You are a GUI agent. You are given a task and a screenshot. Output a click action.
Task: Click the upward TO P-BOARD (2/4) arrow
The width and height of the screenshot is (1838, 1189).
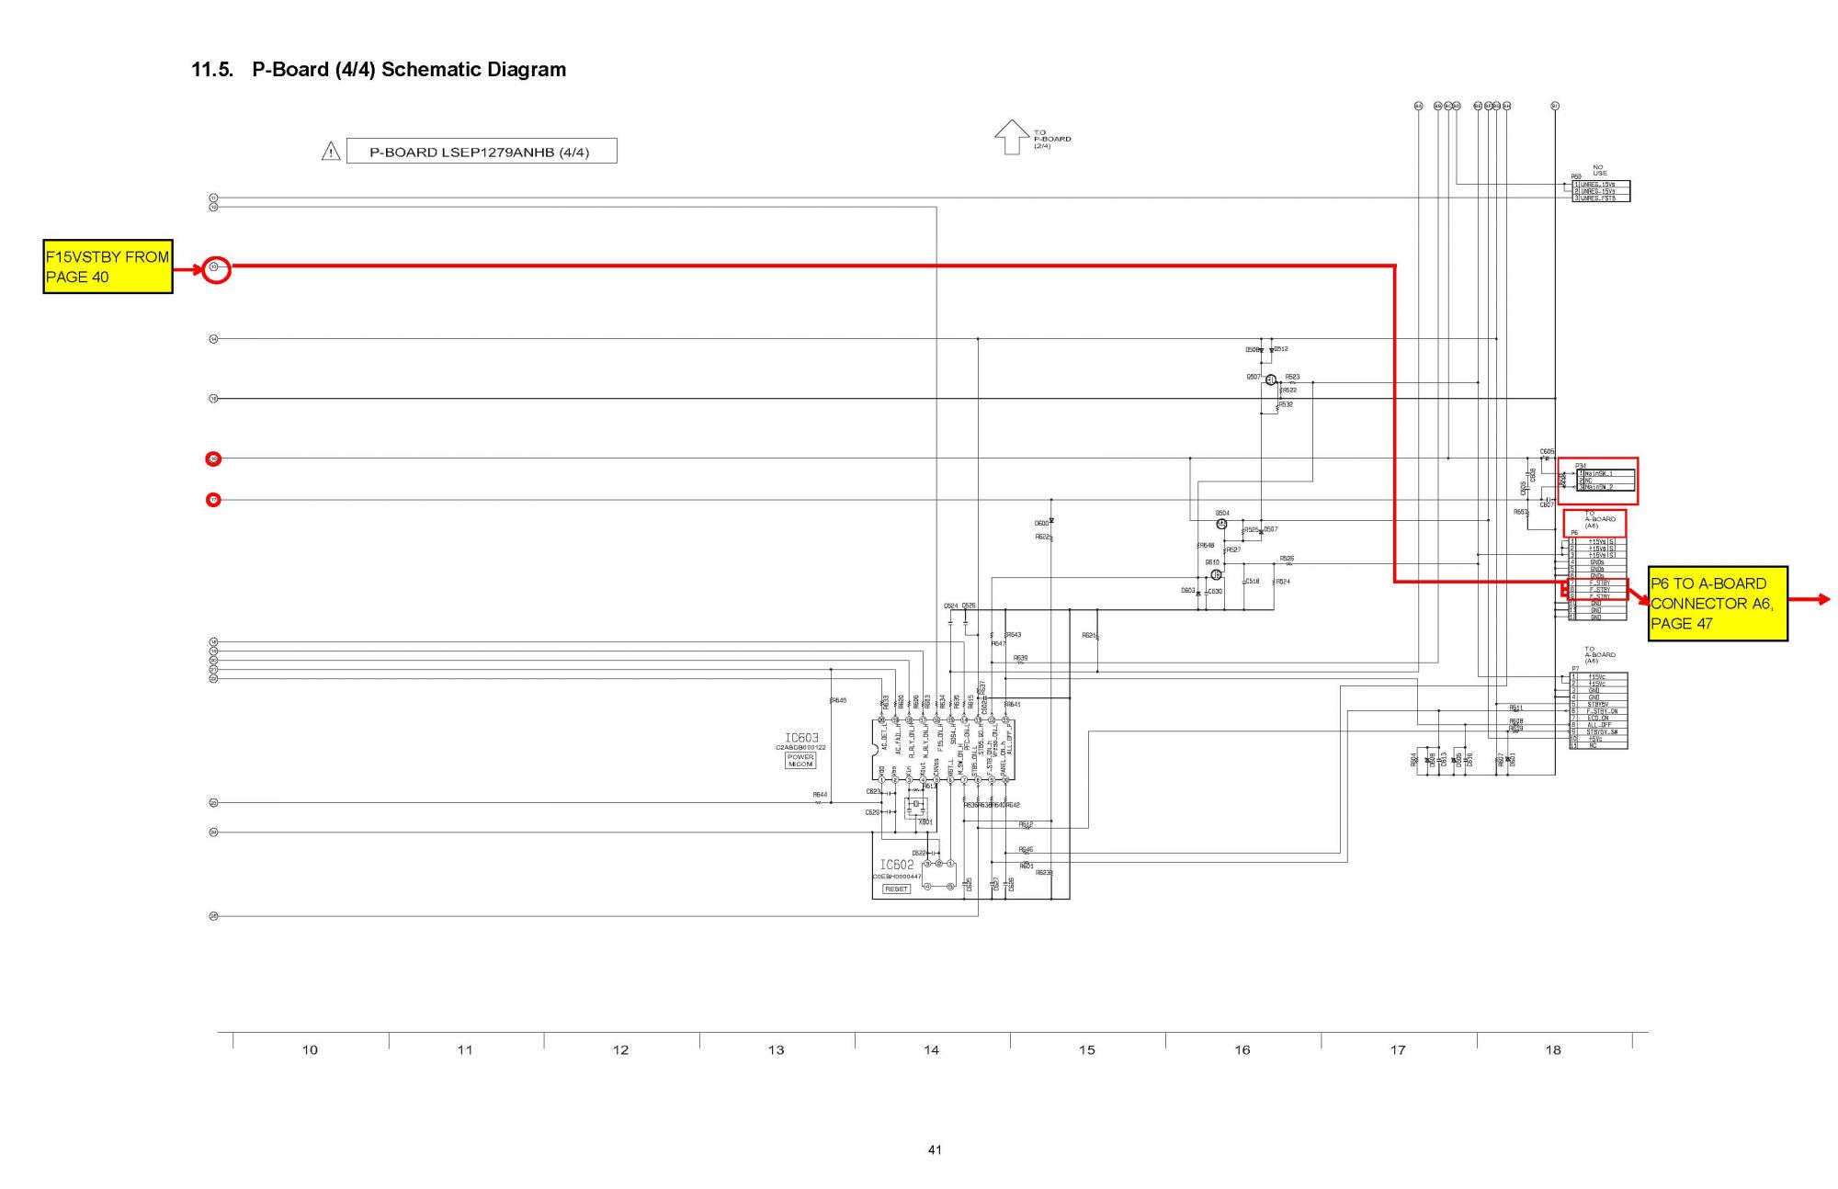coord(1012,136)
